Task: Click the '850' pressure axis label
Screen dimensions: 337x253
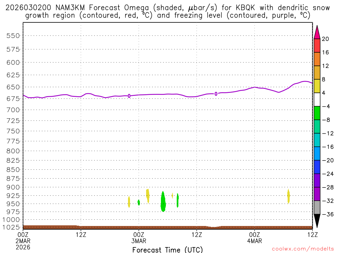Action: tap(13, 170)
